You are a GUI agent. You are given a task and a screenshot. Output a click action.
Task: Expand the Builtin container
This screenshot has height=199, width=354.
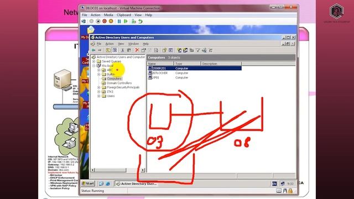pos(98,74)
